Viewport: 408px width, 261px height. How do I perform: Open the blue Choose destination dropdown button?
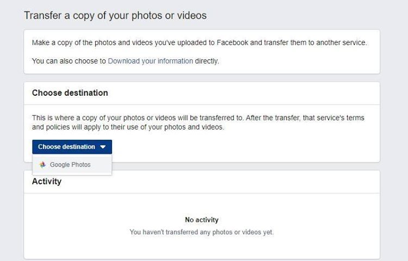[72, 147]
